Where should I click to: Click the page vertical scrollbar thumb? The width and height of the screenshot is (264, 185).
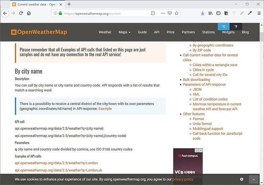[x=261, y=36]
